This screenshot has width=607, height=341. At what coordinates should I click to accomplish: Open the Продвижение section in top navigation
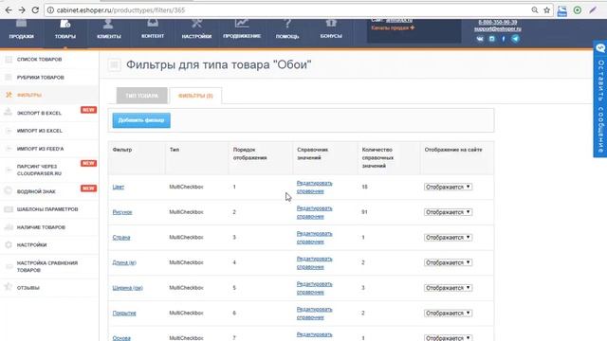coord(242,29)
